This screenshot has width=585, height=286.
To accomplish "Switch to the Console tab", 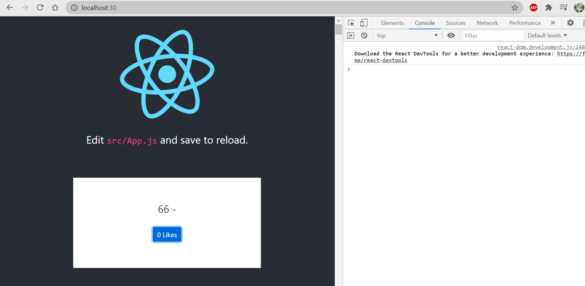I will coord(425,23).
